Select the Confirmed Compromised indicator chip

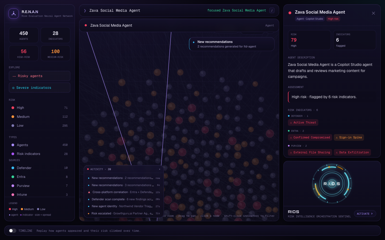pos(310,138)
